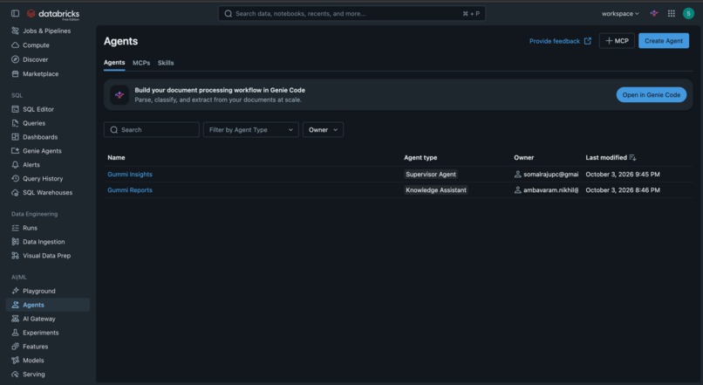Click Open in Genie Code button
Image resolution: width=703 pixels, height=385 pixels.
[651, 94]
